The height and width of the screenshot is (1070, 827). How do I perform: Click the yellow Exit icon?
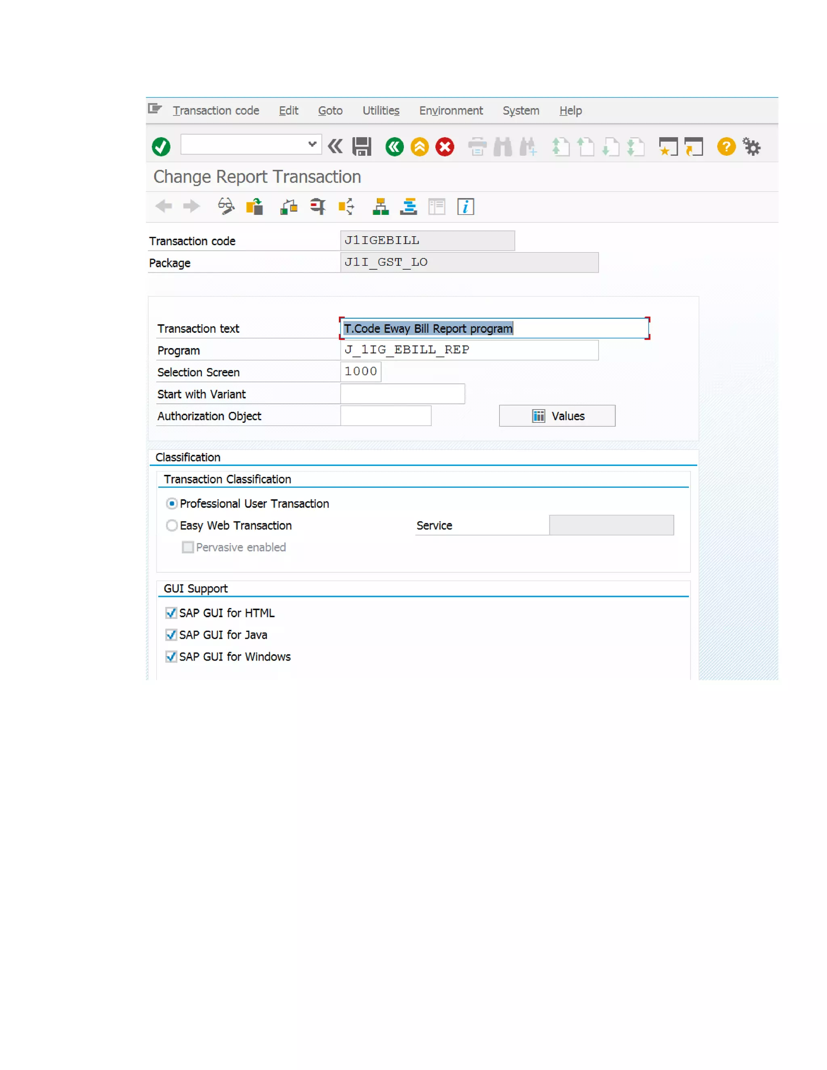pyautogui.click(x=420, y=147)
